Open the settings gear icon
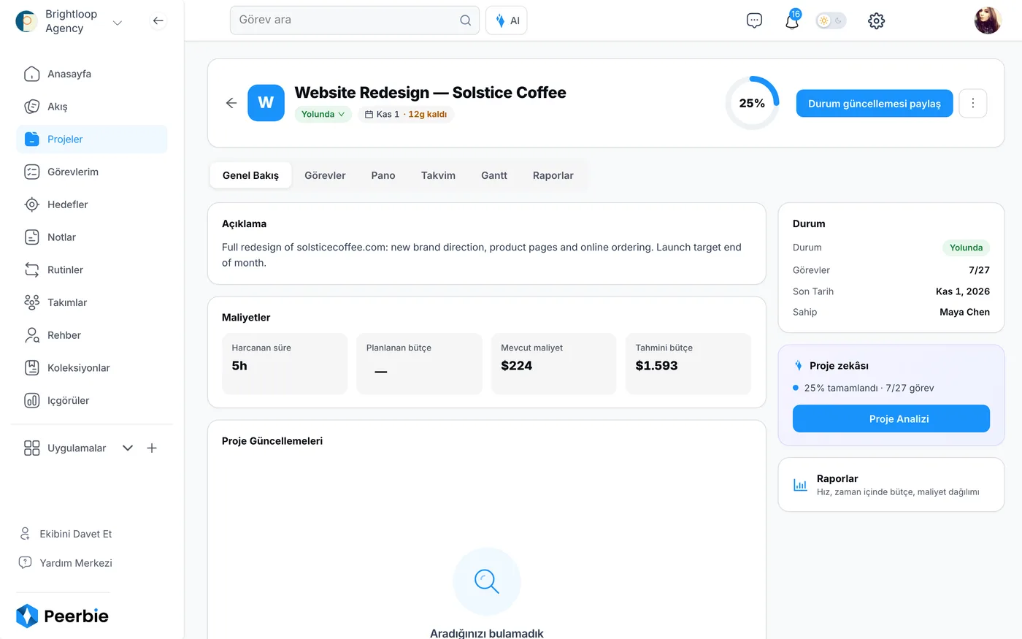The width and height of the screenshot is (1022, 639). click(877, 20)
